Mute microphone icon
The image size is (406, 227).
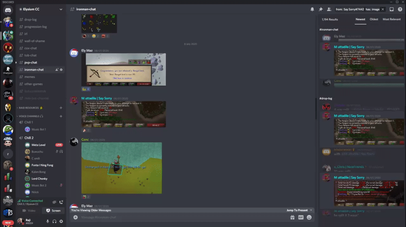(48, 221)
